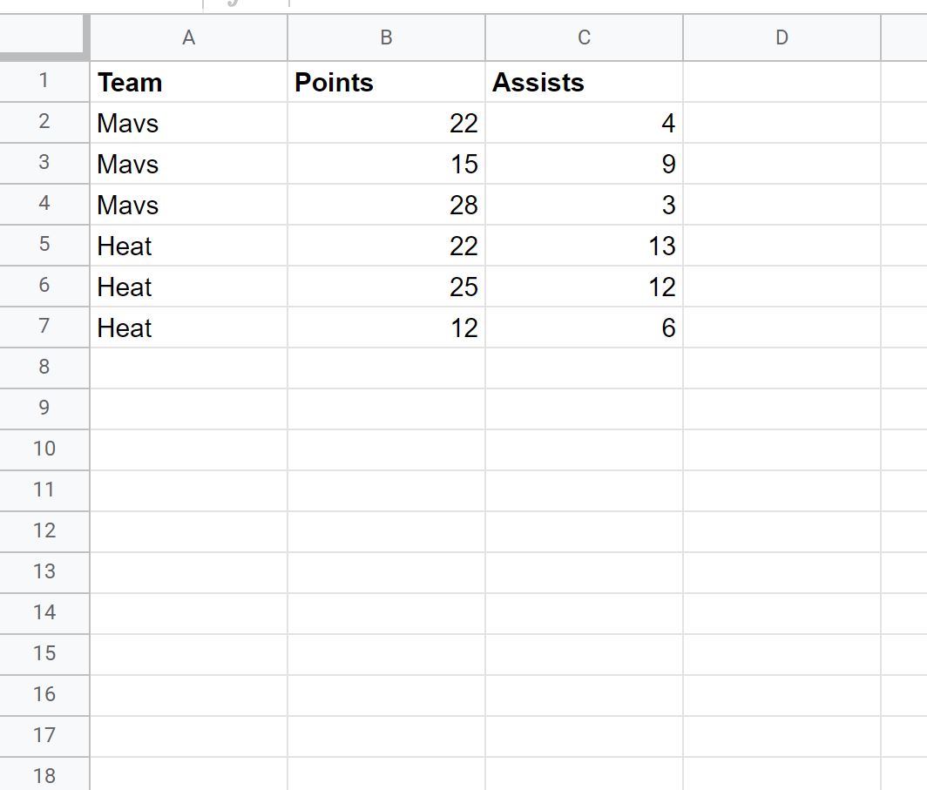Screen dimensions: 927x790
Task: Click the Team header cell
Action: tap(188, 82)
